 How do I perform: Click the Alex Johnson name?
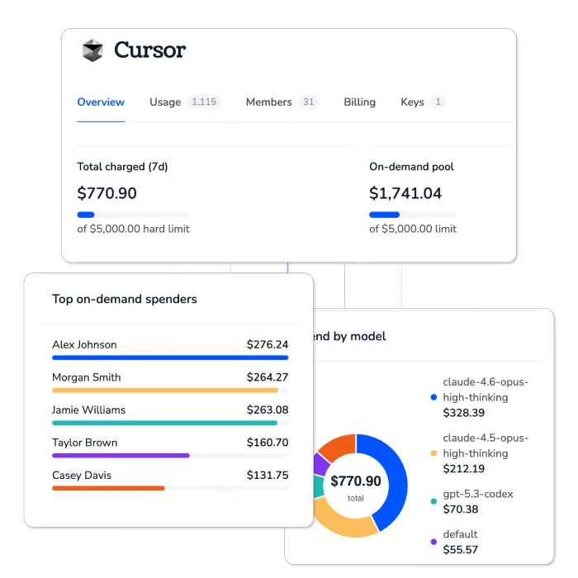pyautogui.click(x=84, y=344)
